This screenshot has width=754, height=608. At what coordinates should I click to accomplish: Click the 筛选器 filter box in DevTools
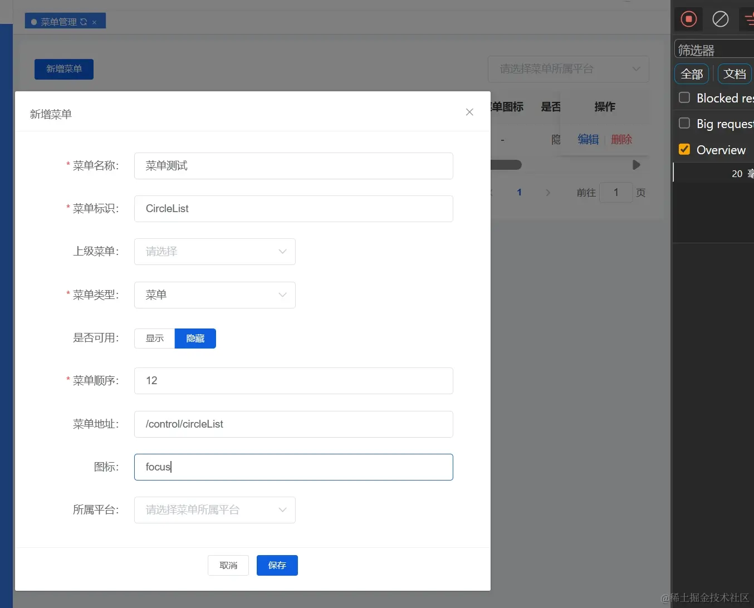714,50
